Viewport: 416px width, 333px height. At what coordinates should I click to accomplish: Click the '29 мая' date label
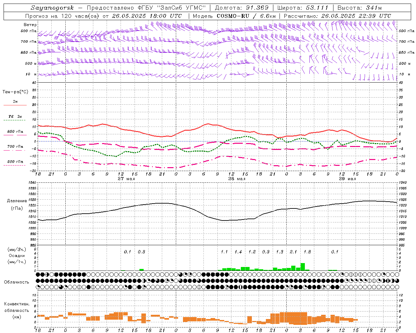point(347,179)
